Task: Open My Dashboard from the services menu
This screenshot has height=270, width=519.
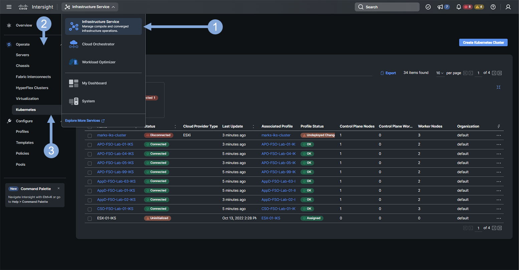Action: coord(104,83)
